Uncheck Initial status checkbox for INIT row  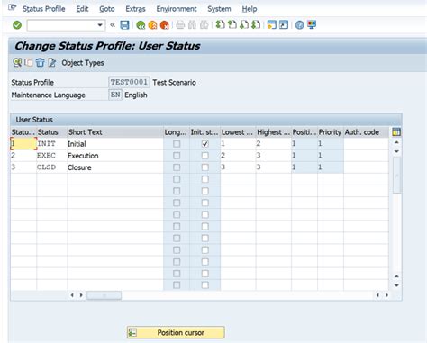205,144
